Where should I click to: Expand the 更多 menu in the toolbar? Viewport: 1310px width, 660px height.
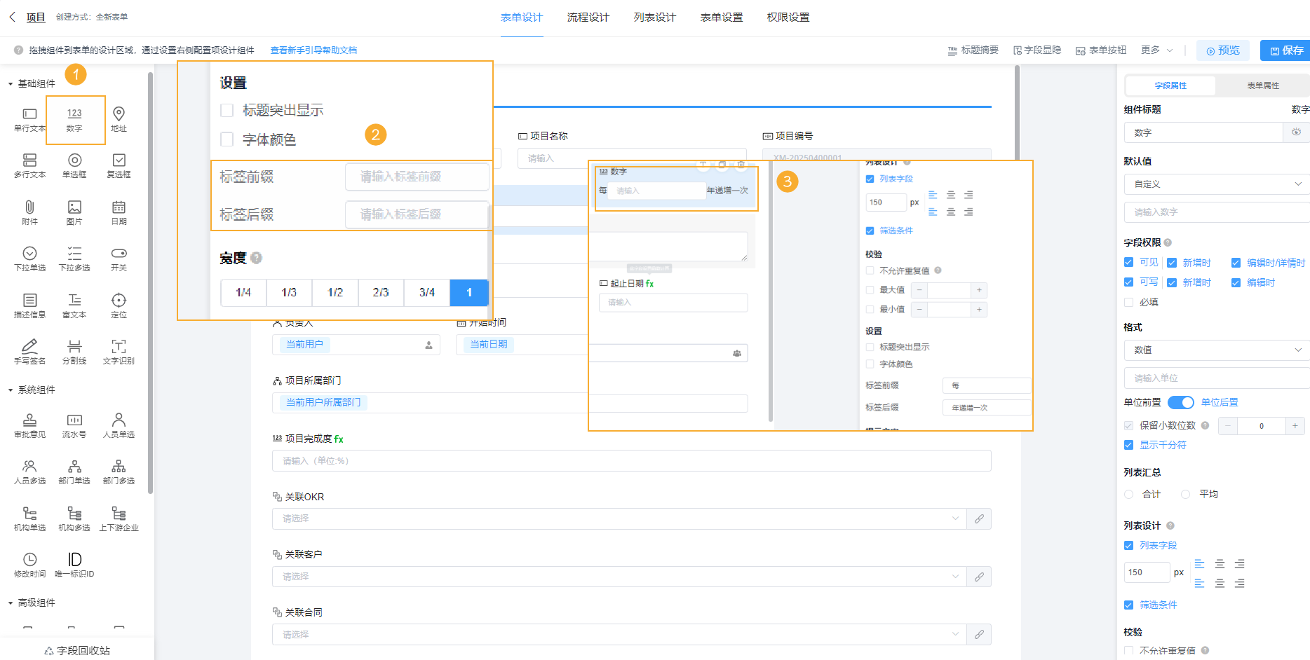[1156, 50]
